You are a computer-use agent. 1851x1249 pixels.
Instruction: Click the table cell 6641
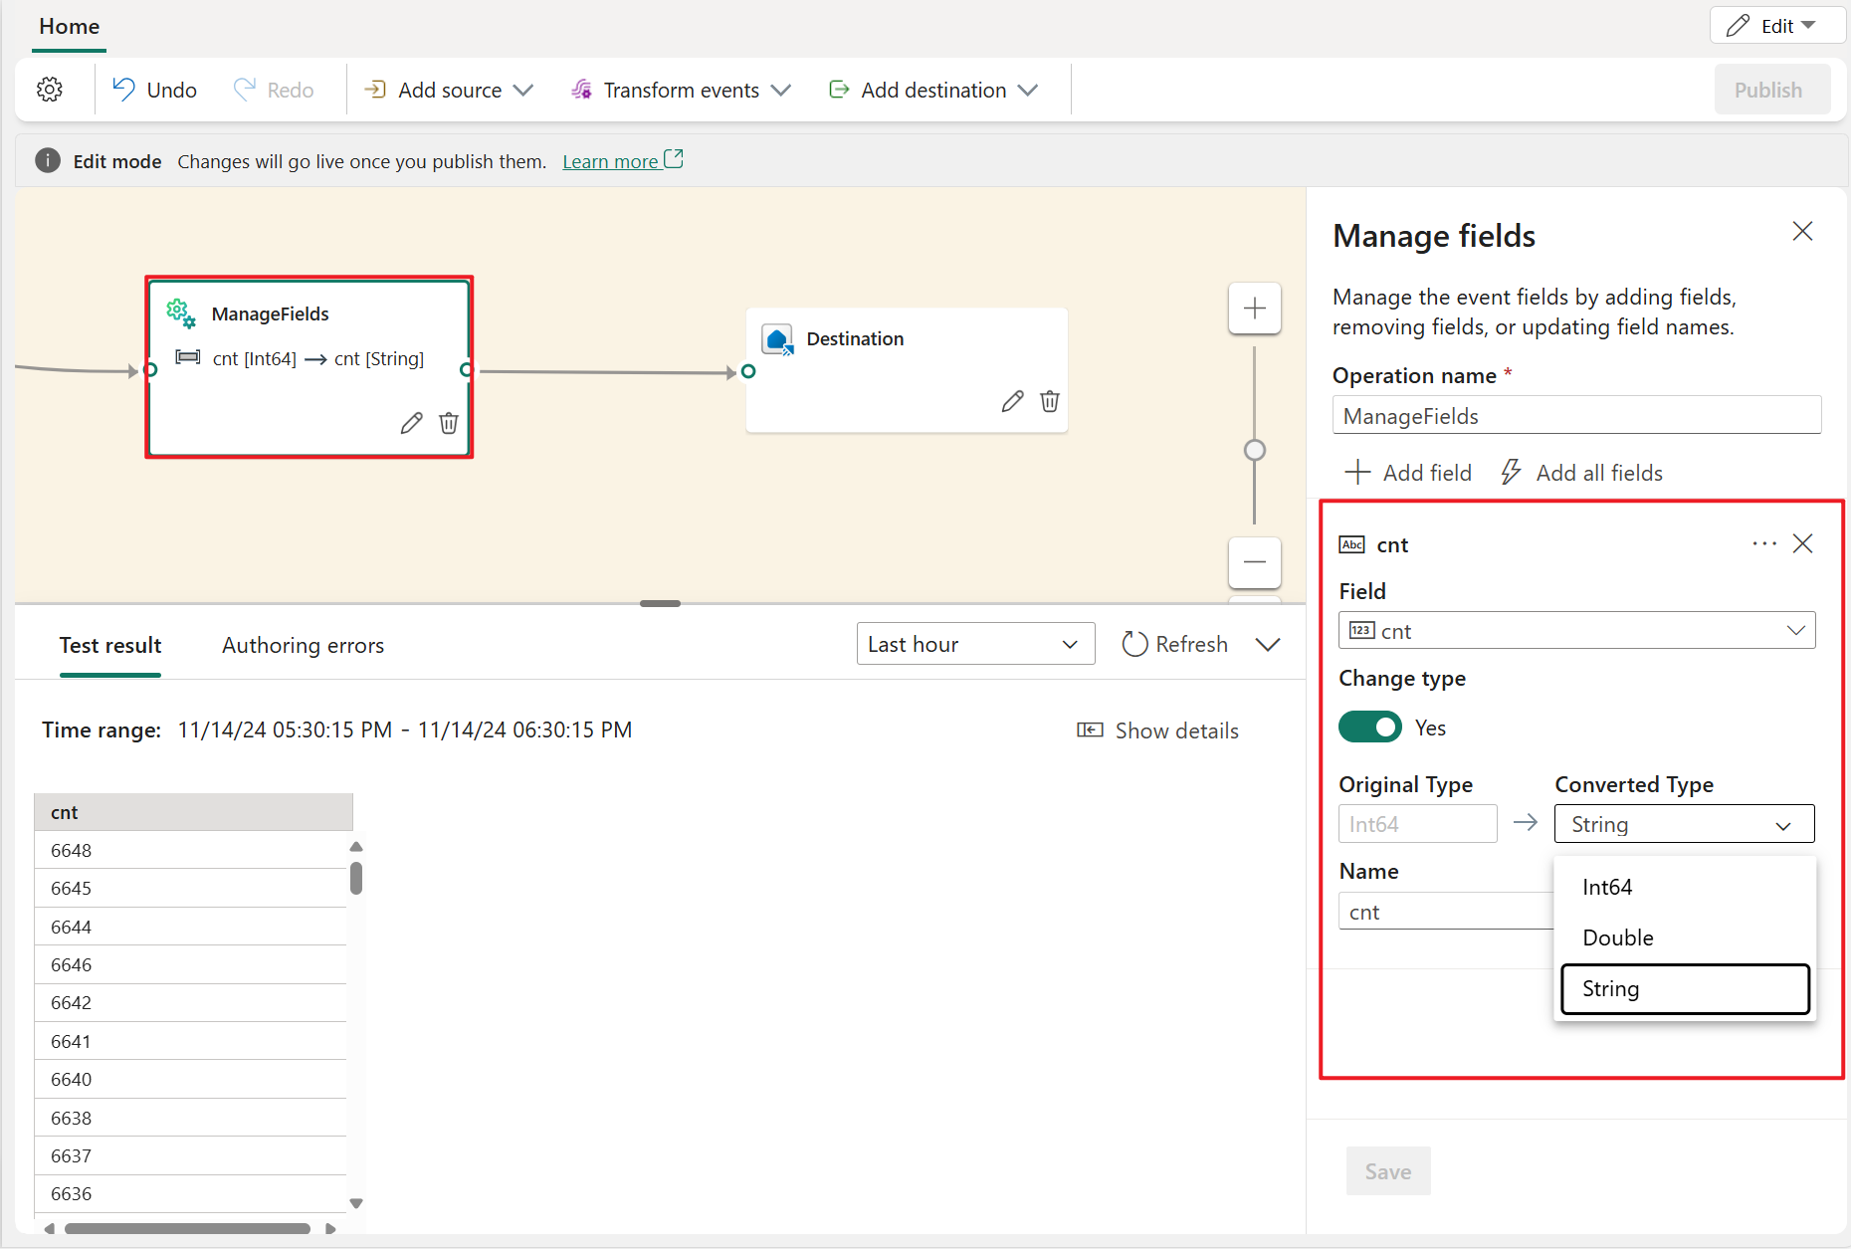point(190,1041)
